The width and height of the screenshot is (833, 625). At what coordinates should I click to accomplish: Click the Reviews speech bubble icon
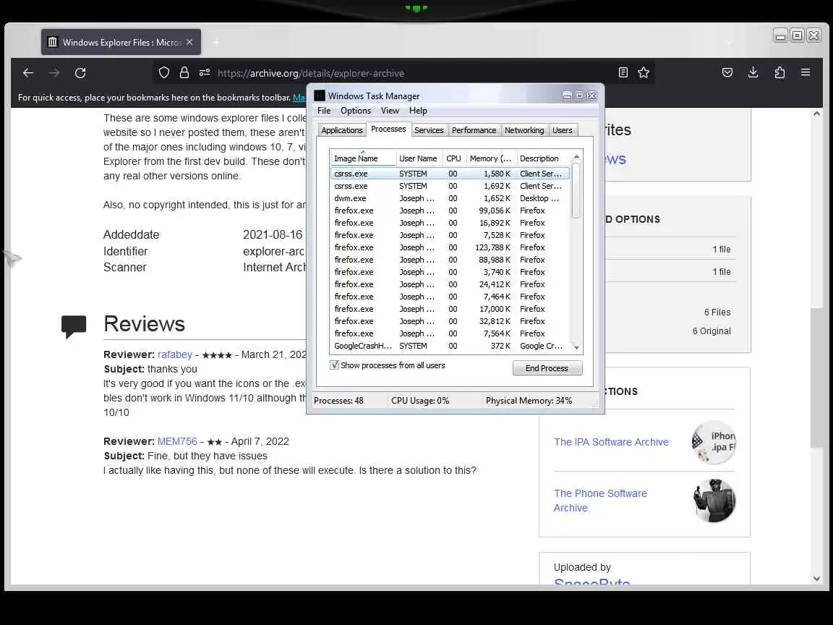pos(73,326)
